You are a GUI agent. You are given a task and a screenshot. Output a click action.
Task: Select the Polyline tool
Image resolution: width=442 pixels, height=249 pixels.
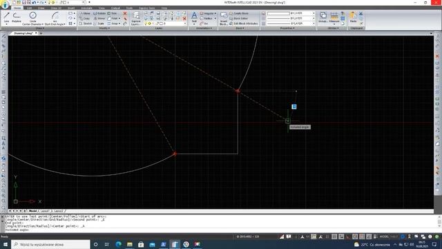17,17
